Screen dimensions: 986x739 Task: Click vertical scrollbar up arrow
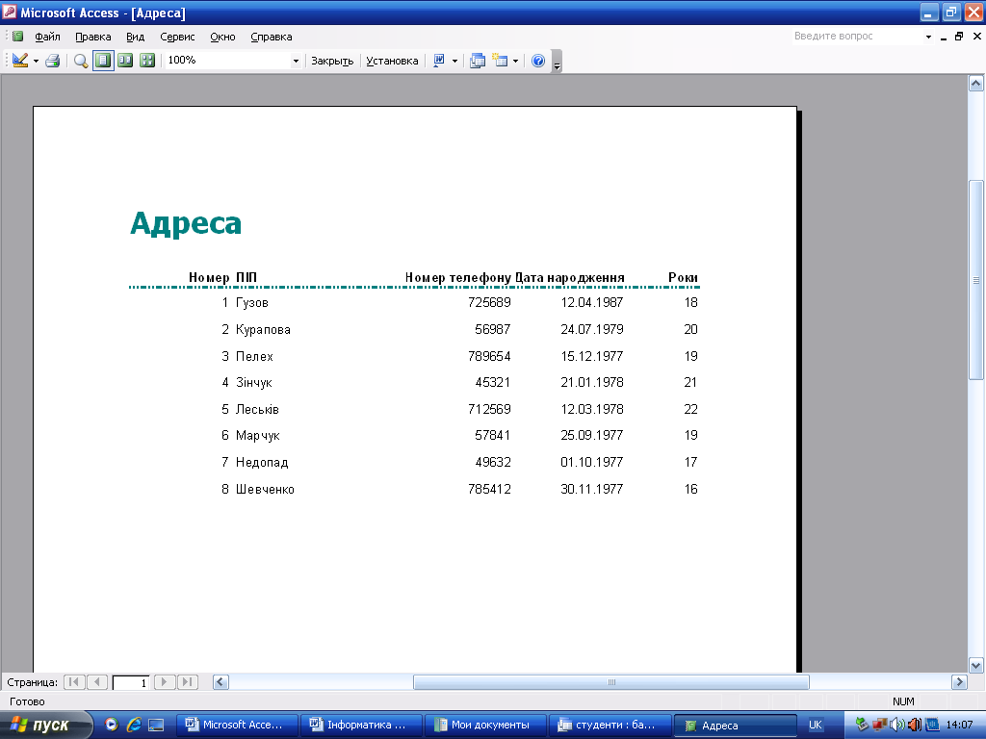(976, 84)
